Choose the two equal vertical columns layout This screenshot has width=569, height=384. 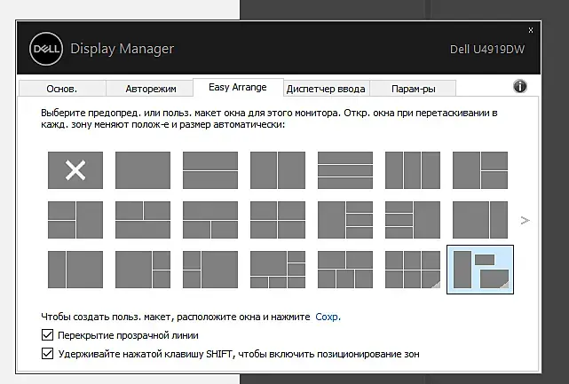(278, 170)
